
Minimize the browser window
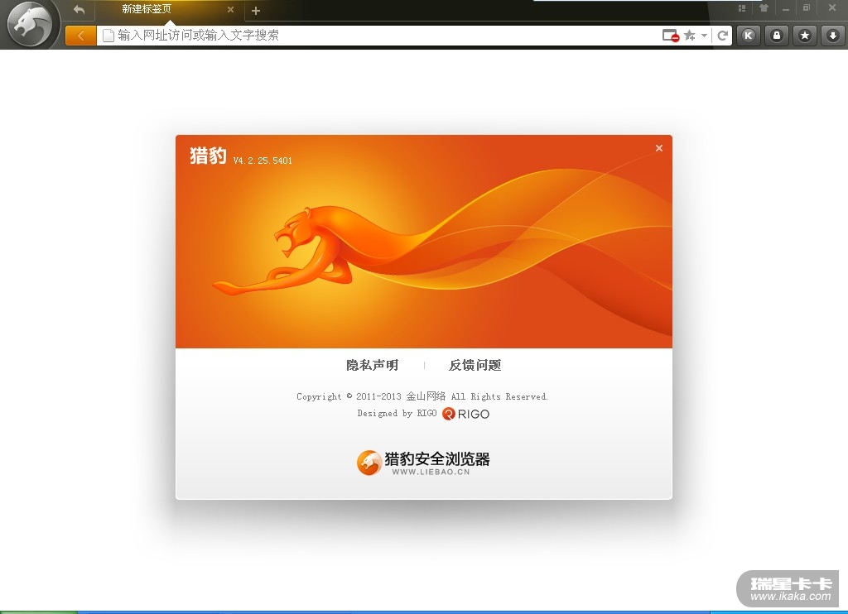coord(785,9)
